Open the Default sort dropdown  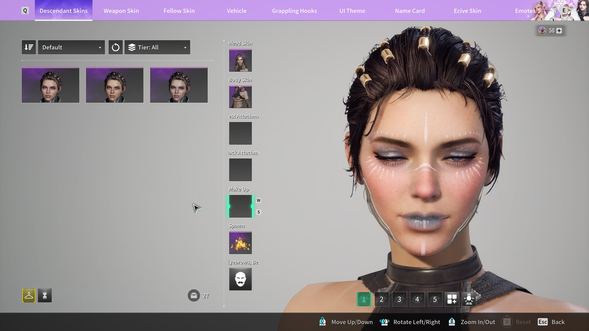coord(71,47)
